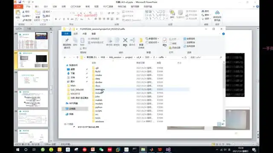Viewport: 273px width, 153px height.
Task: Click kkb_session in the breadcrumb path
Action: tap(115, 57)
